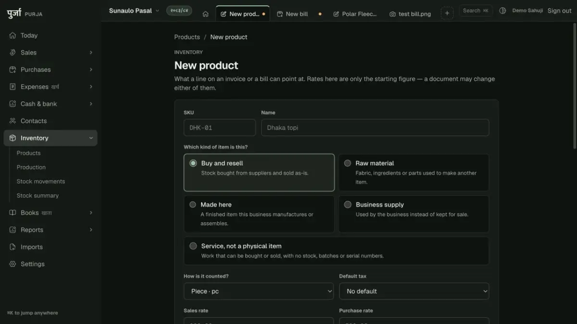Click the 'New product' breadcrumb text
Screen dimensions: 577x324
click(x=229, y=37)
